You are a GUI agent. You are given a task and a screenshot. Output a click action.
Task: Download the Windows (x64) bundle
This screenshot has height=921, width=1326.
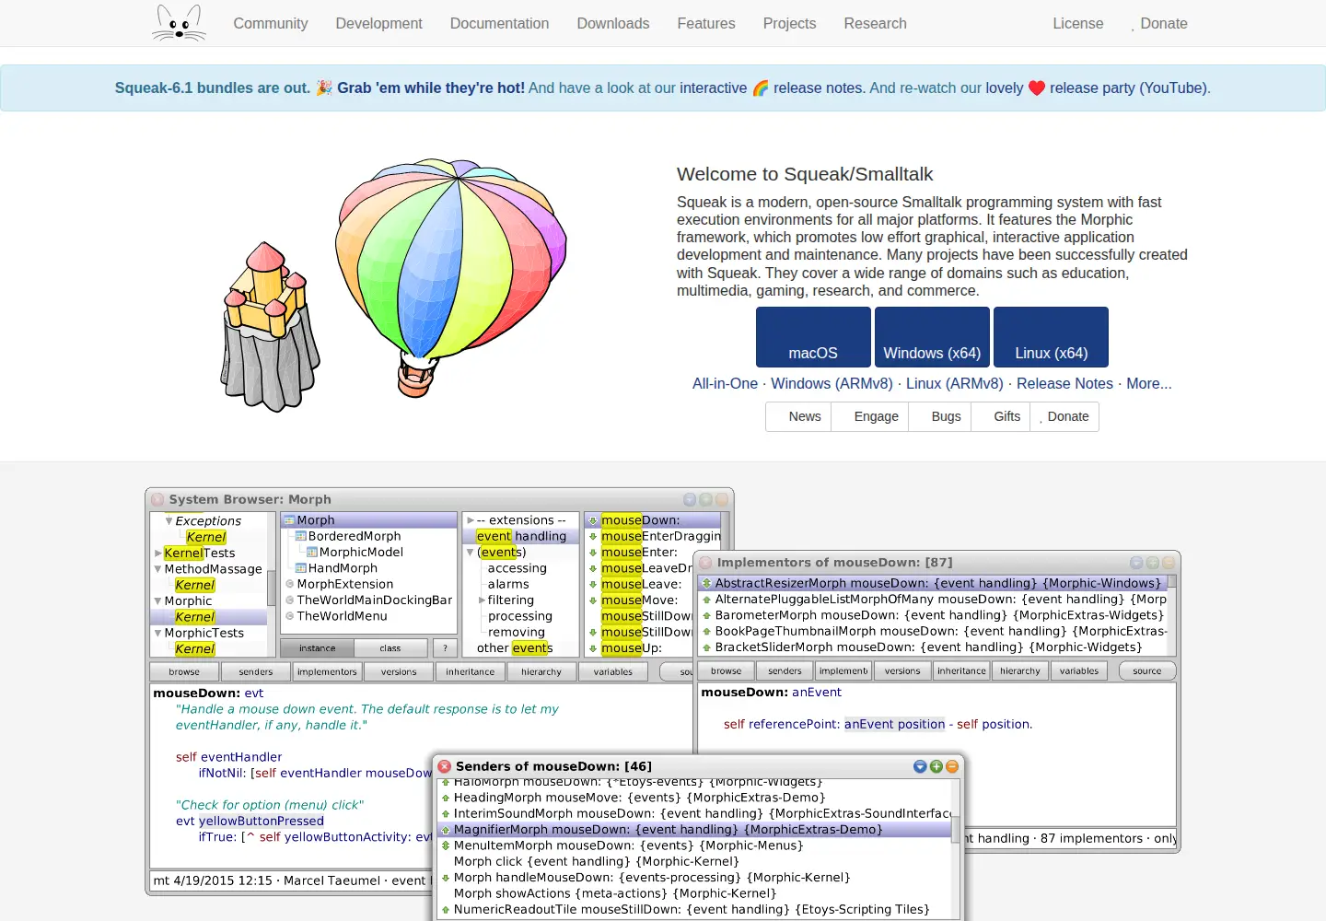point(932,337)
